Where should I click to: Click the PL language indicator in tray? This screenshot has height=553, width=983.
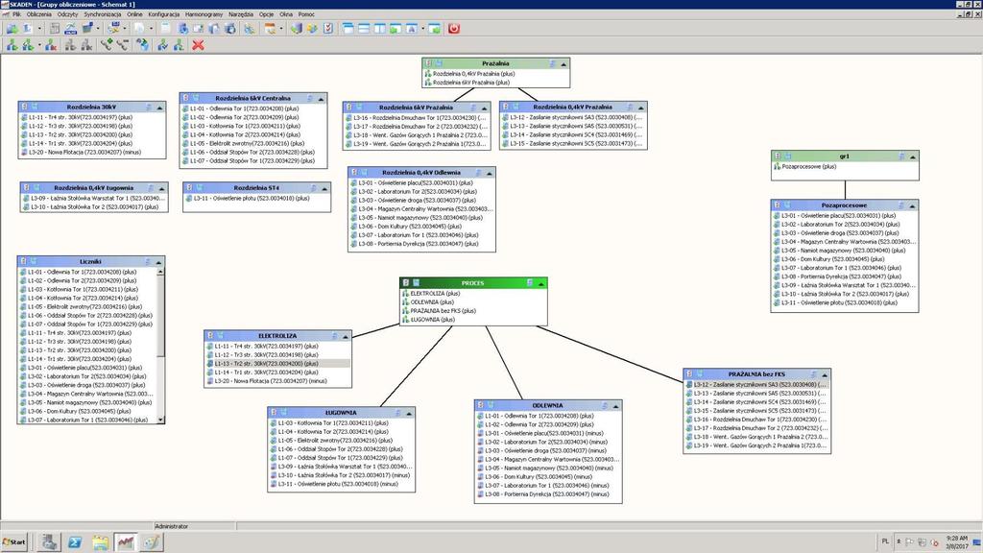885,541
